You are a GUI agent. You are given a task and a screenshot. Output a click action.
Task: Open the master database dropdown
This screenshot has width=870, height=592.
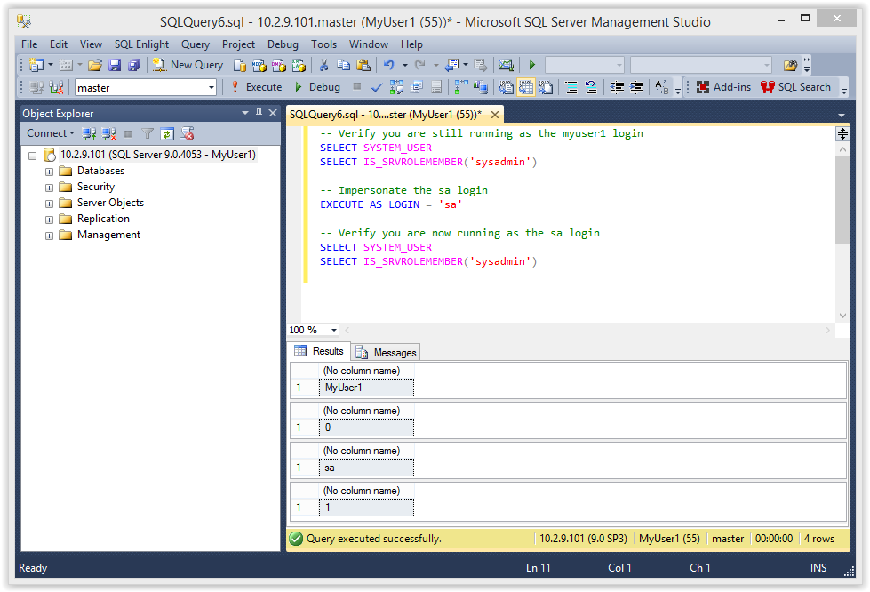(212, 88)
